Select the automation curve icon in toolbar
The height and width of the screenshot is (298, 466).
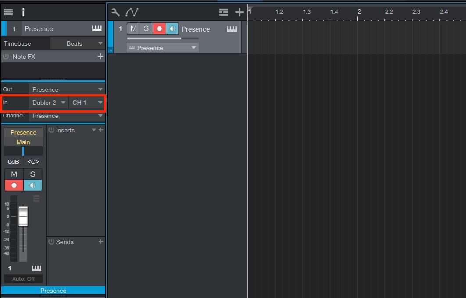click(131, 12)
